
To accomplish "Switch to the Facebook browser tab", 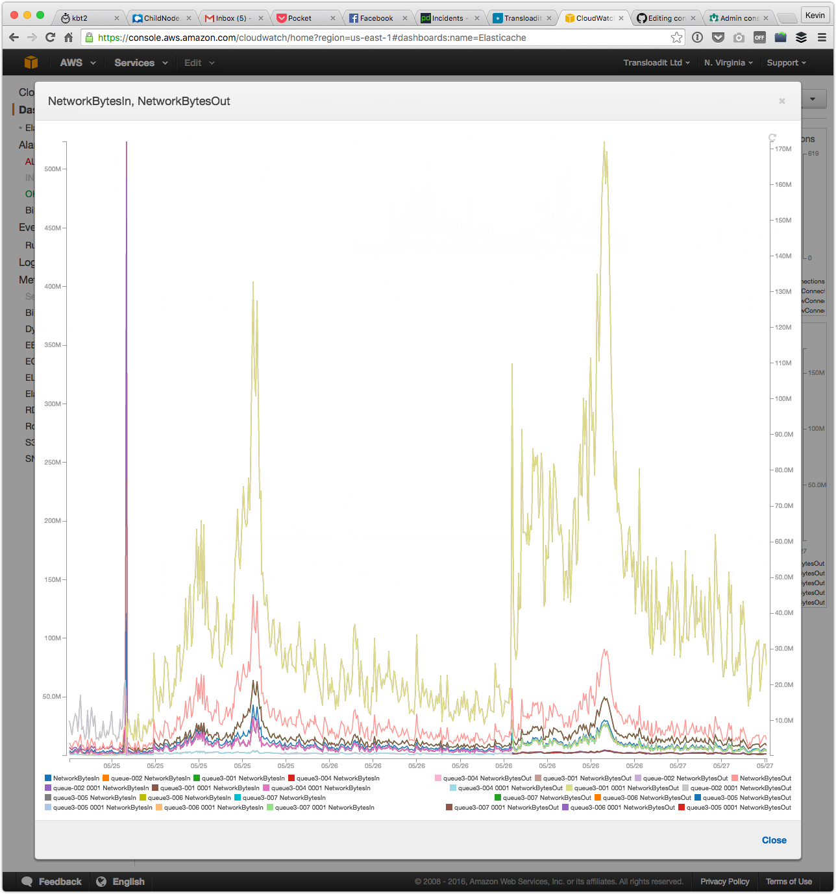I will 376,18.
